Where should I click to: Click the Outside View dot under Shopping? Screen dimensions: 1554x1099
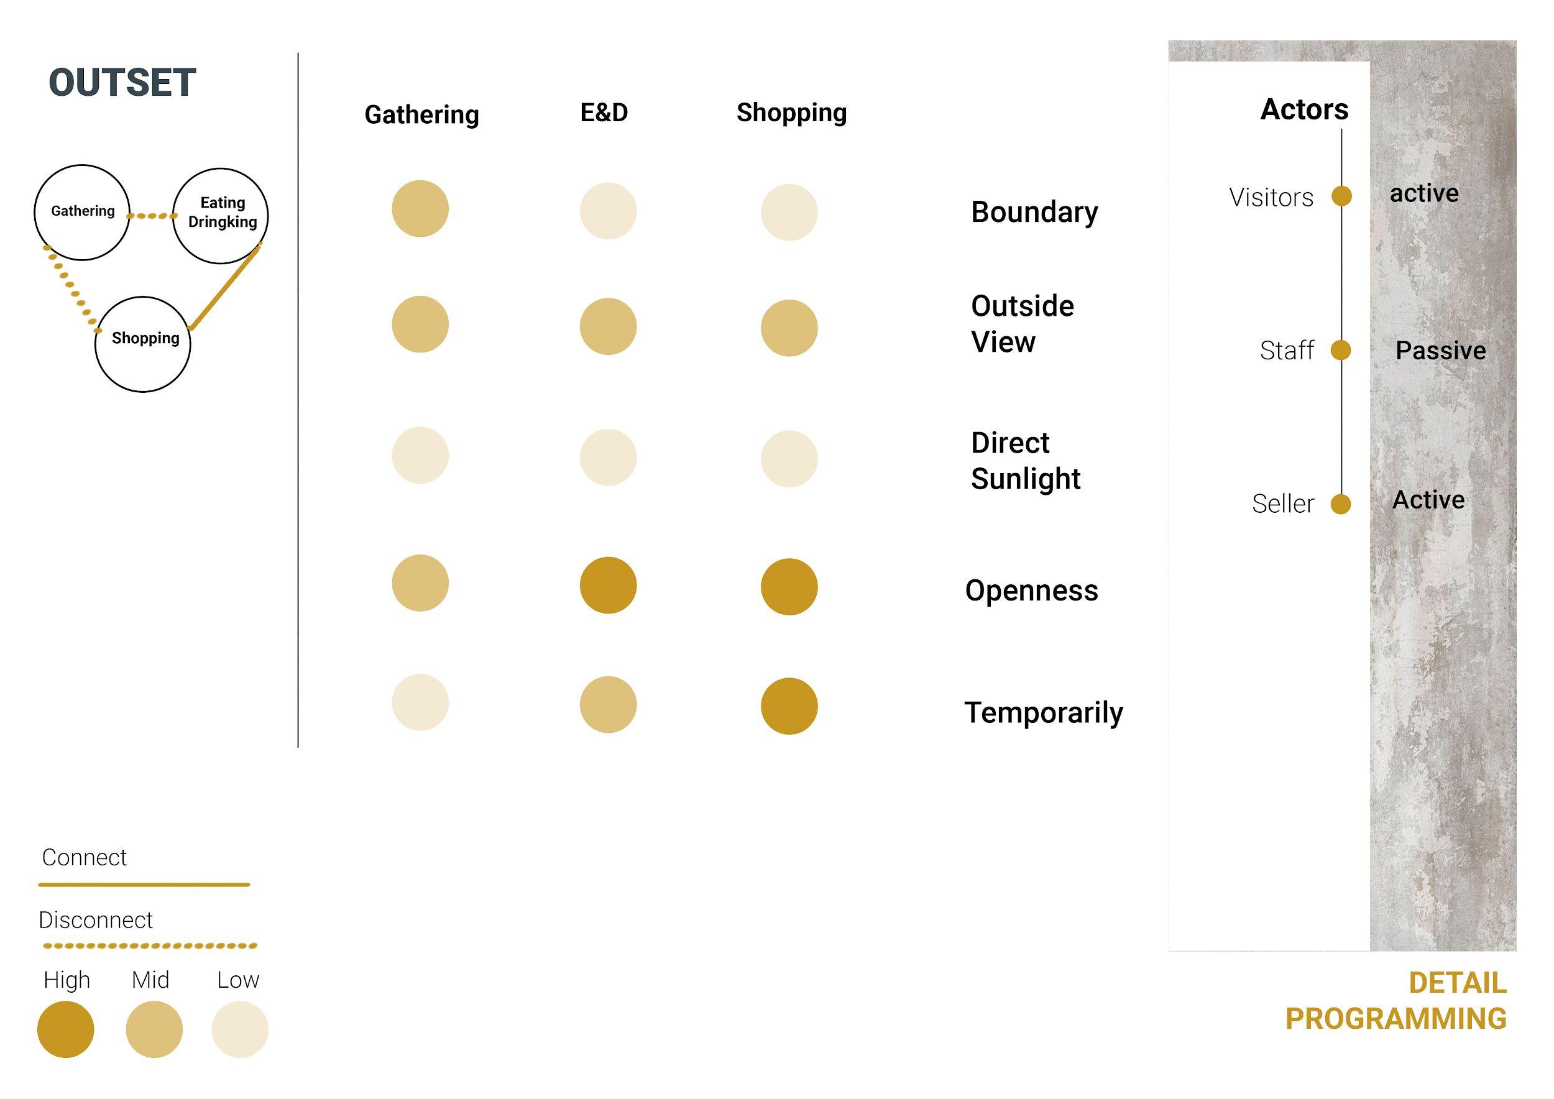click(789, 328)
